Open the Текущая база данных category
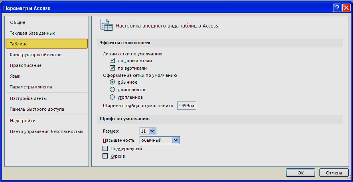353x182 pixels. coord(47,33)
